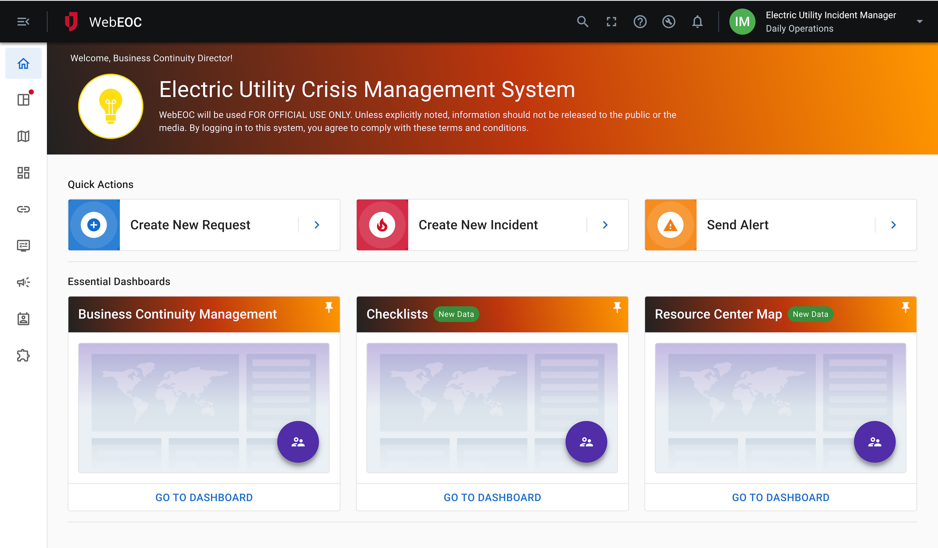The height and width of the screenshot is (548, 938).
Task: Open Resource Center Map card header
Action: [781, 314]
